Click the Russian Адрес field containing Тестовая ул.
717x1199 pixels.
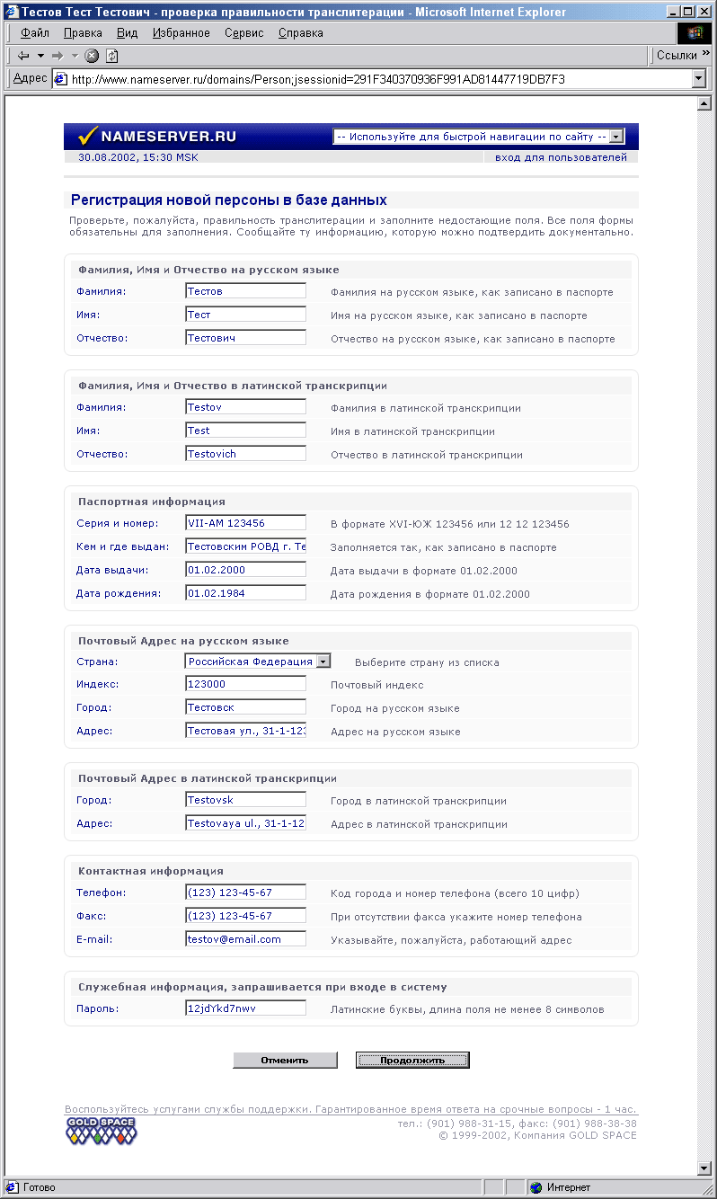tap(245, 731)
